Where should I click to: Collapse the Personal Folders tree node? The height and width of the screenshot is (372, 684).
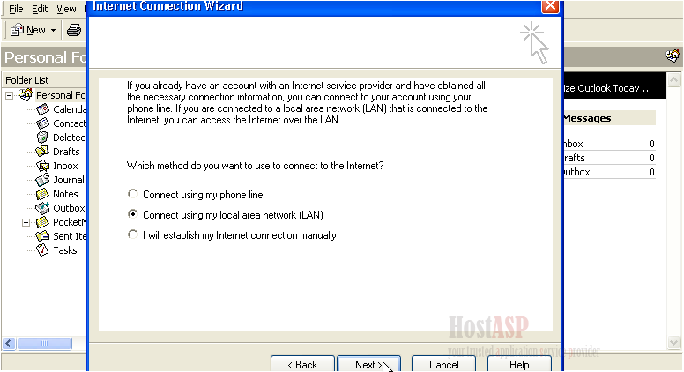point(9,95)
